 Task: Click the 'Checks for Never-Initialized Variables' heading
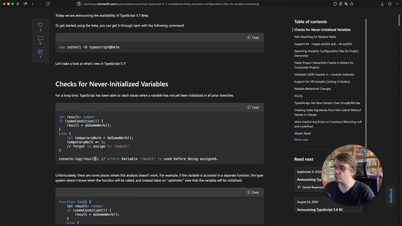tap(112, 84)
